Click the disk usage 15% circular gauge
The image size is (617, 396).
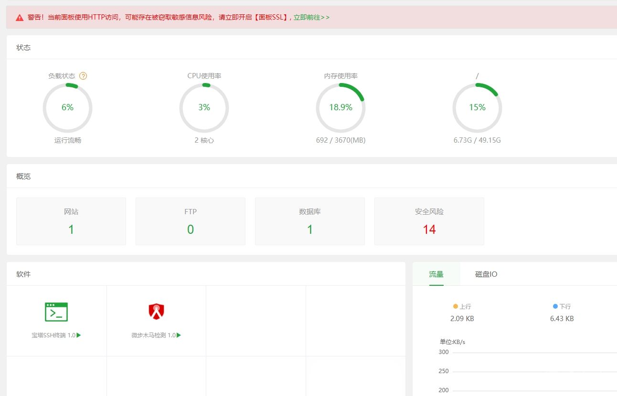[x=477, y=108]
